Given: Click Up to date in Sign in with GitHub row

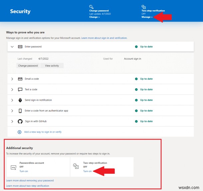Looking at the screenshot, I should 146,121.
